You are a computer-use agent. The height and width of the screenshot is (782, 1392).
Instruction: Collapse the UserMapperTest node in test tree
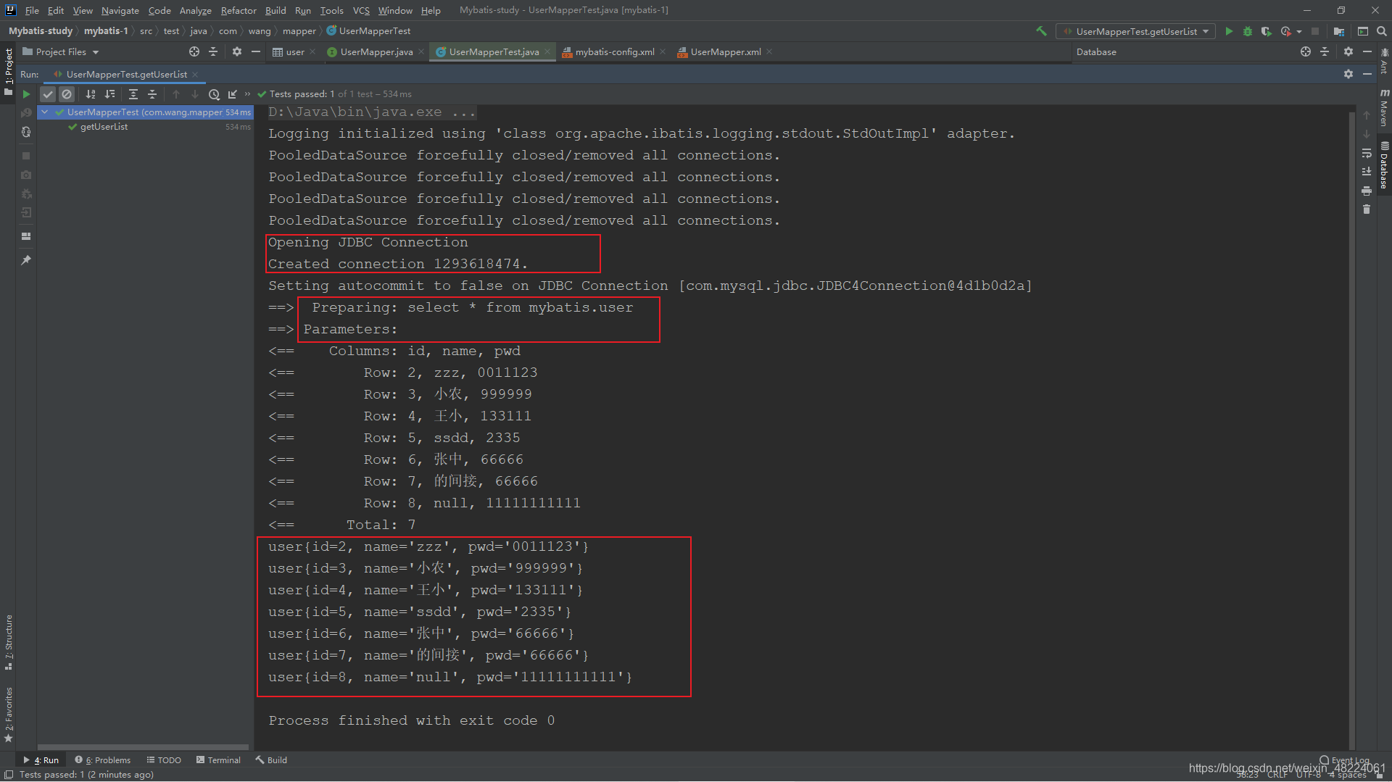click(45, 112)
